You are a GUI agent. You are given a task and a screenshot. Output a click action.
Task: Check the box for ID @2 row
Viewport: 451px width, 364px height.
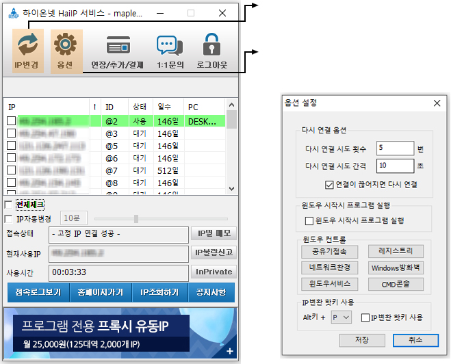click(x=11, y=120)
